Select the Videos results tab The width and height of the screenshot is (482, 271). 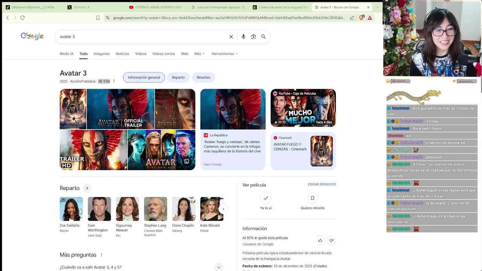141,54
